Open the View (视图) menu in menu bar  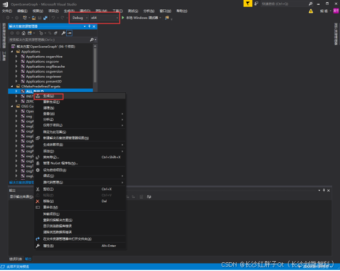(x=38, y=11)
